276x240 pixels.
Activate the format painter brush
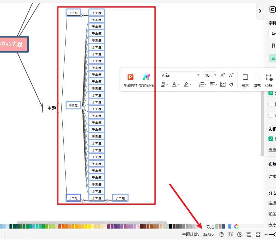coord(231,84)
